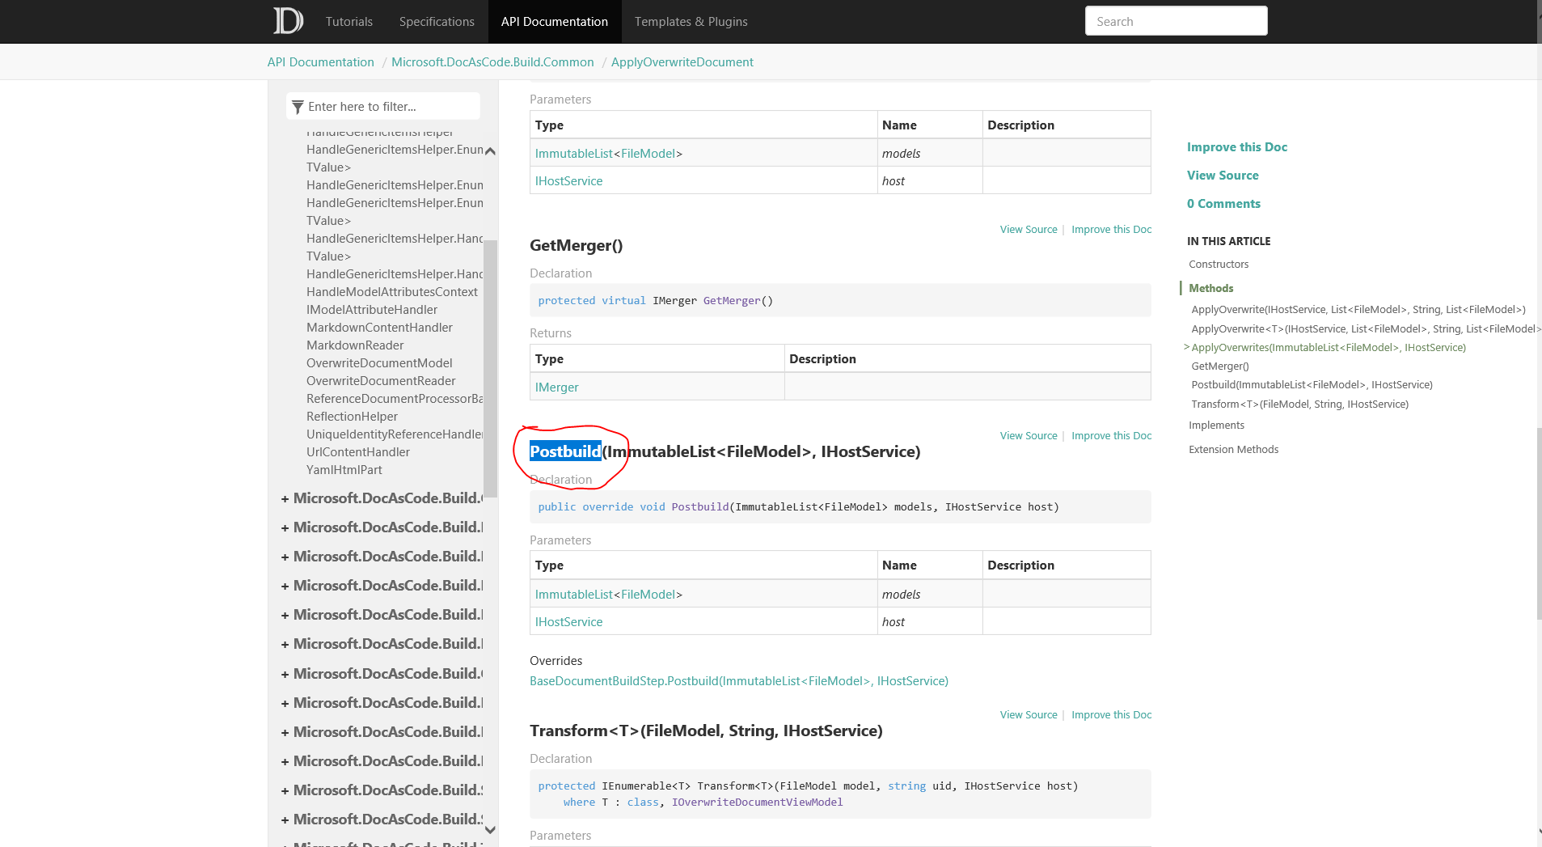Open the 0 Comments link
The width and height of the screenshot is (1542, 847).
1223,203
